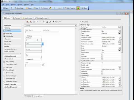134x100 pixels.
Task: Click the green ball icon in toolbar
Action: (x=78, y=8)
